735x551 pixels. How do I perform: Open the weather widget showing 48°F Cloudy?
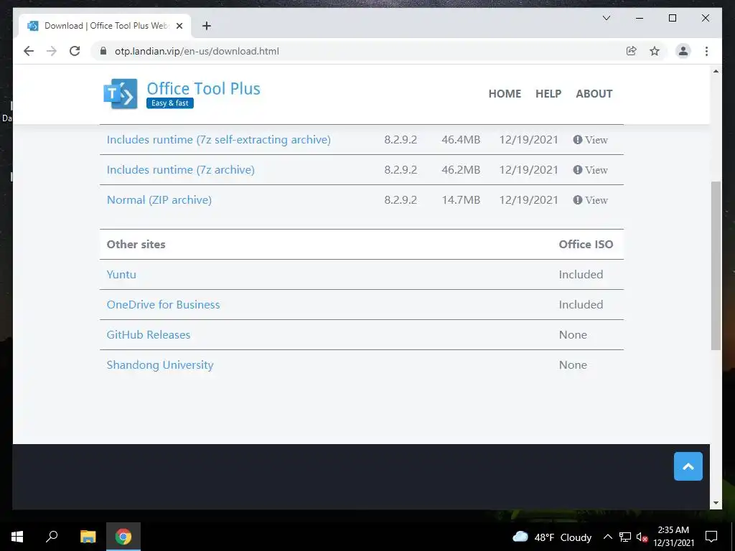pyautogui.click(x=552, y=537)
